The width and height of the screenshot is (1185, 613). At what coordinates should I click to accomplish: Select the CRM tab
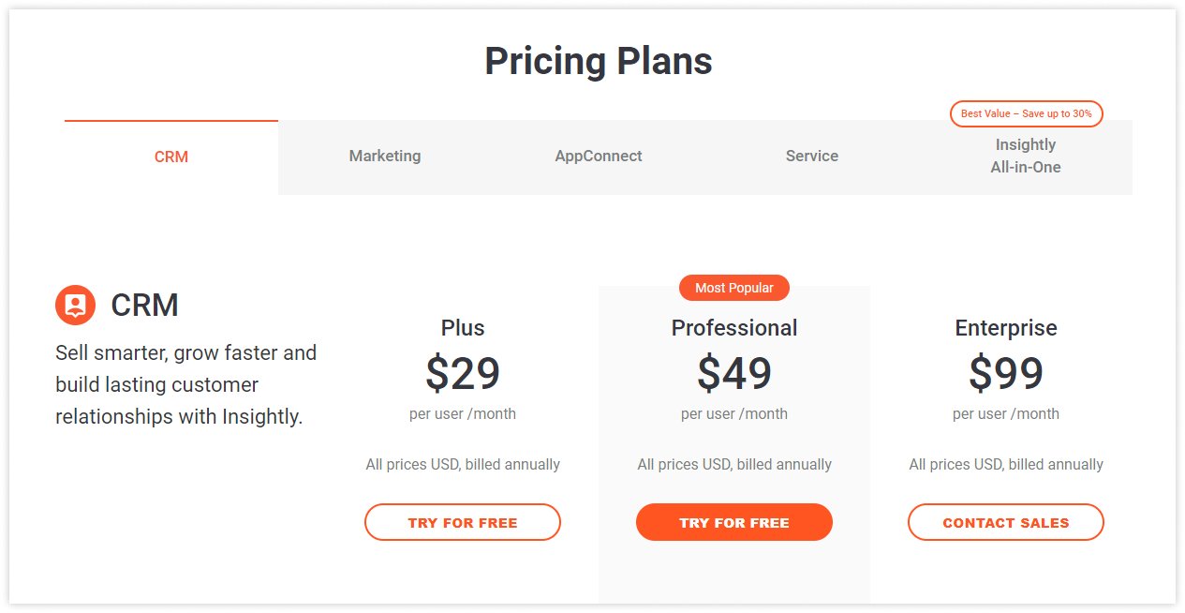[170, 156]
